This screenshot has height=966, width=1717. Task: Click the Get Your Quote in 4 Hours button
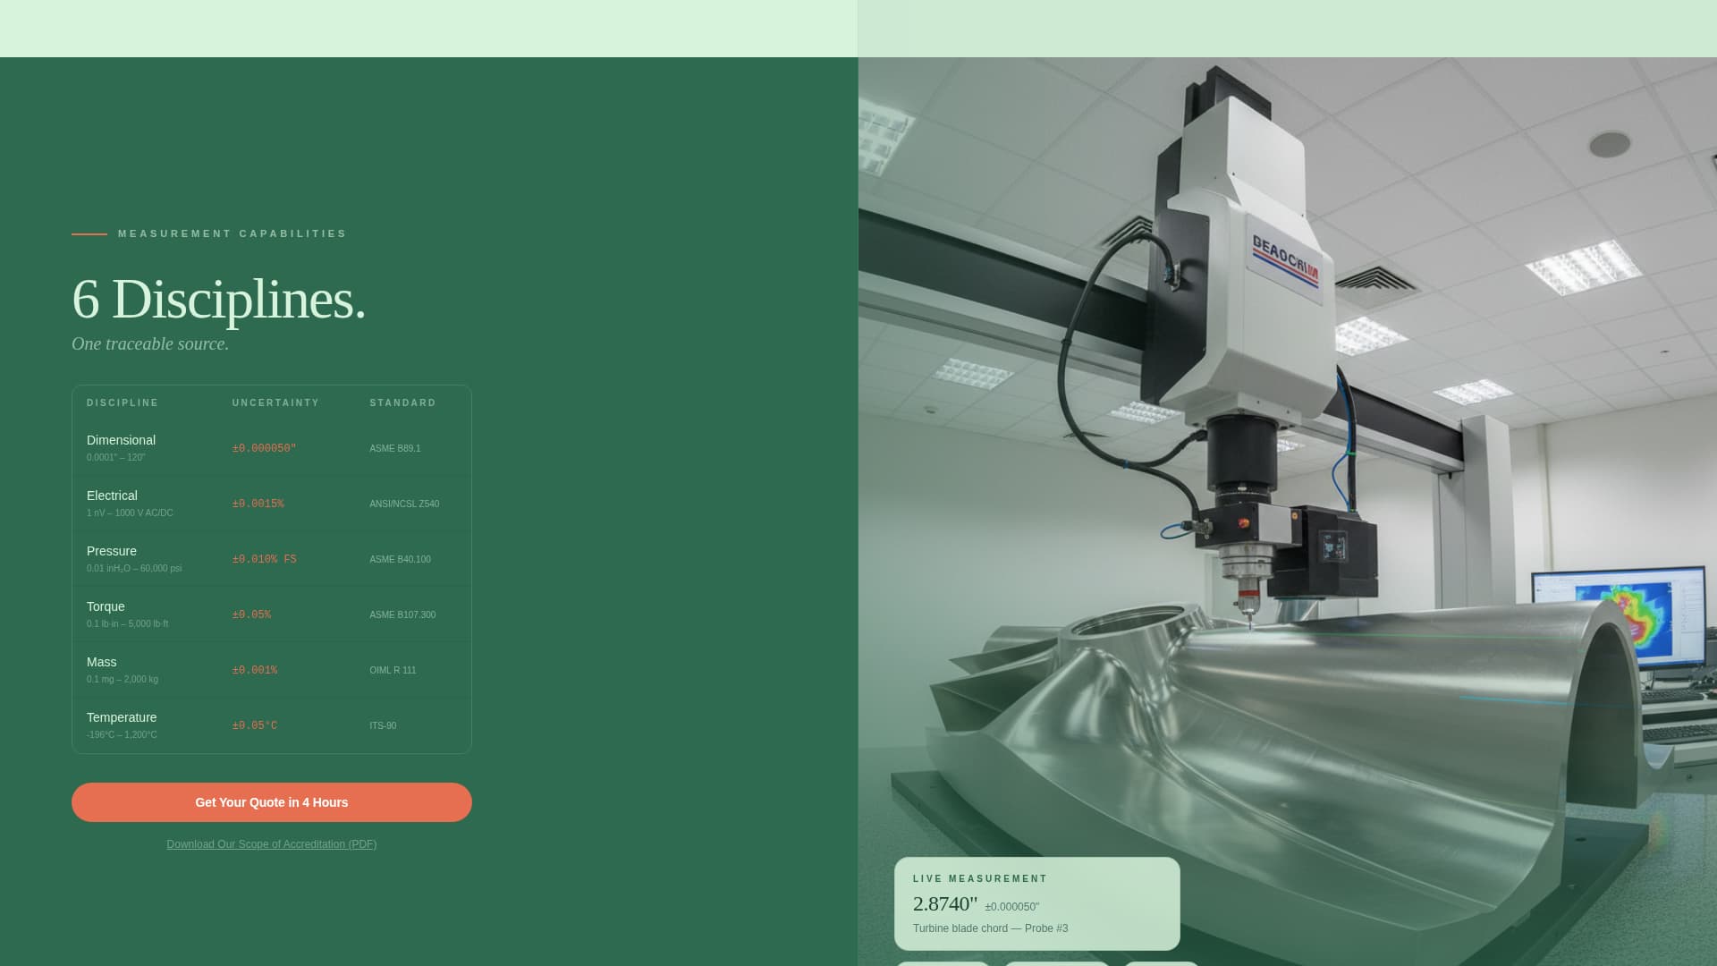tap(271, 802)
